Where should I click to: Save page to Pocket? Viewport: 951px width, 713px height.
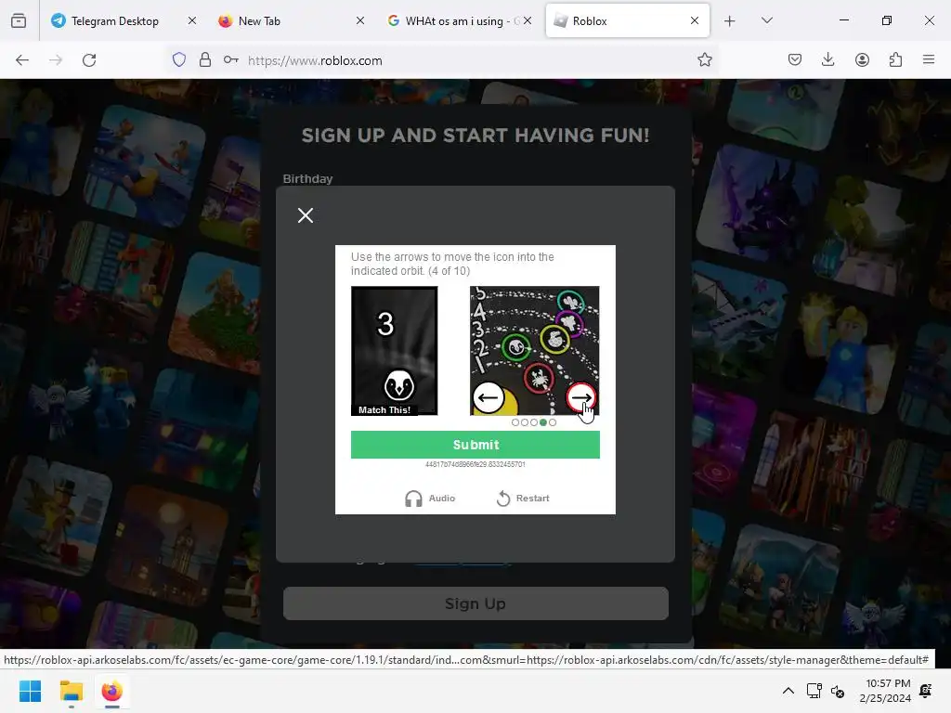point(795,60)
